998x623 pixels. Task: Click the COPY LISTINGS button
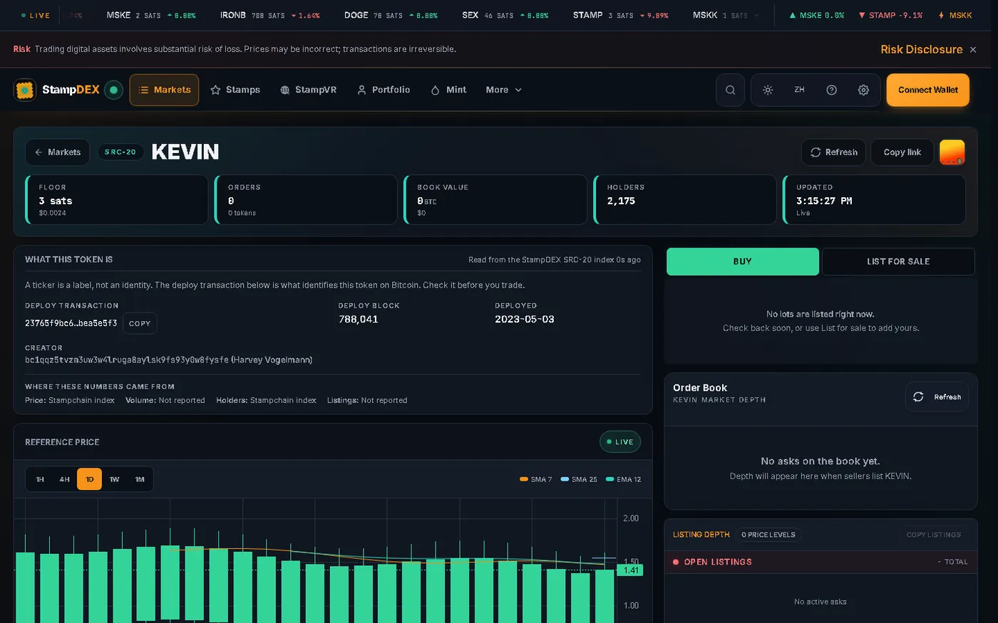(933, 535)
